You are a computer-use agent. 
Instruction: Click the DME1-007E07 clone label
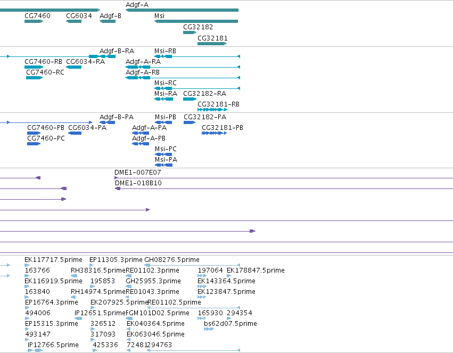[x=138, y=173]
